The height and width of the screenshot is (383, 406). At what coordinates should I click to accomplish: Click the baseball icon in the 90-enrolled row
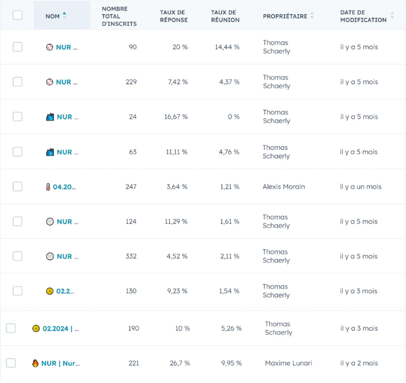click(x=49, y=47)
